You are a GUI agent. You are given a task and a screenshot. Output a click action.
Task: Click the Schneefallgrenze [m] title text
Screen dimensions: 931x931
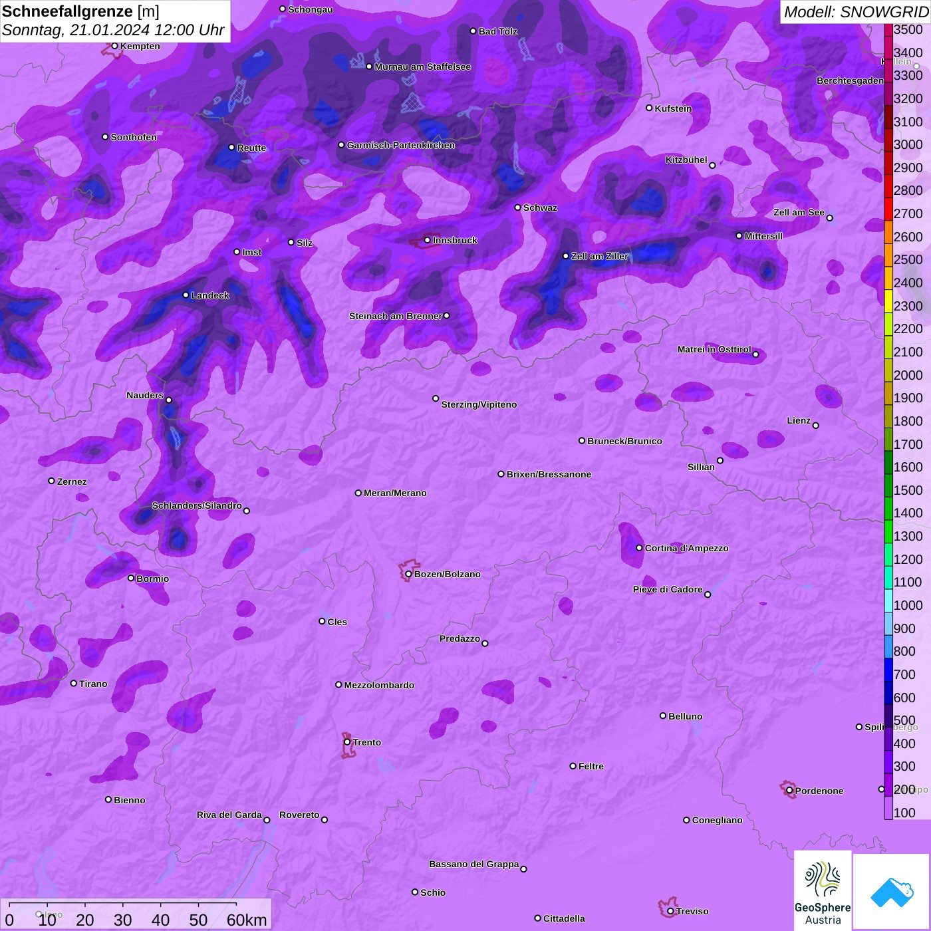[x=80, y=11]
